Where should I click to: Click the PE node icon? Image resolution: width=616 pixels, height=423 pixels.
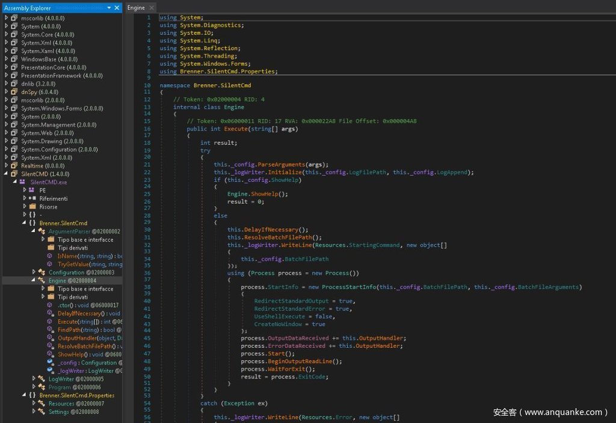point(32,190)
